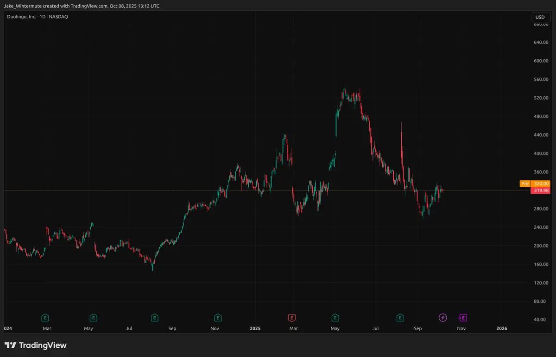The height and width of the screenshot is (357, 556).
Task: Click the purple upcoming earnings E marker
Action: tap(462, 318)
